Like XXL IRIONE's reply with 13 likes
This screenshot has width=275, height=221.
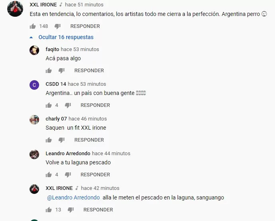point(49,209)
